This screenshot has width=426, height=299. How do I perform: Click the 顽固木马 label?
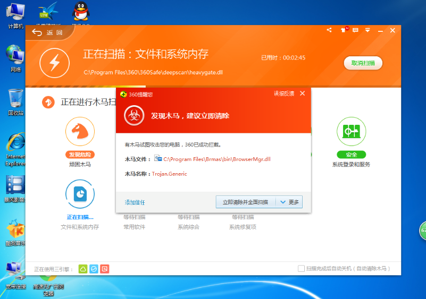pyautogui.click(x=80, y=164)
